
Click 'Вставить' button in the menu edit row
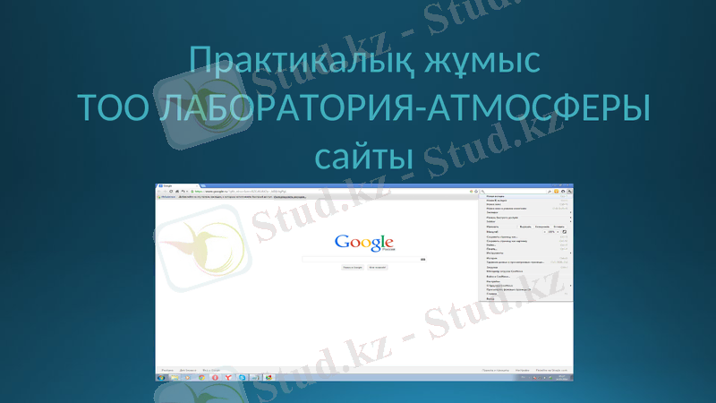tap(558, 227)
